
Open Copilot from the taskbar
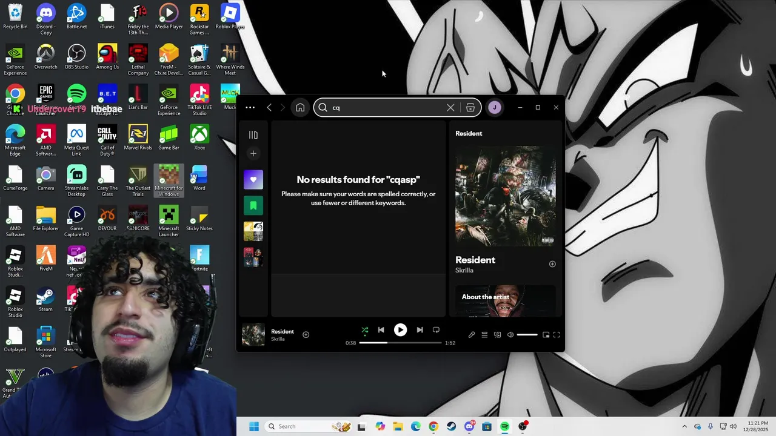(380, 426)
